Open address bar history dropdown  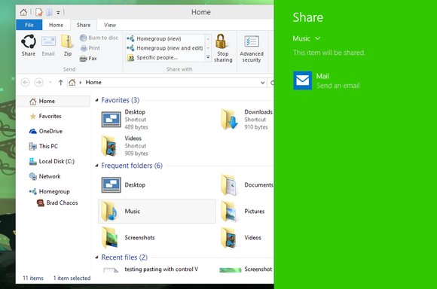(x=262, y=83)
